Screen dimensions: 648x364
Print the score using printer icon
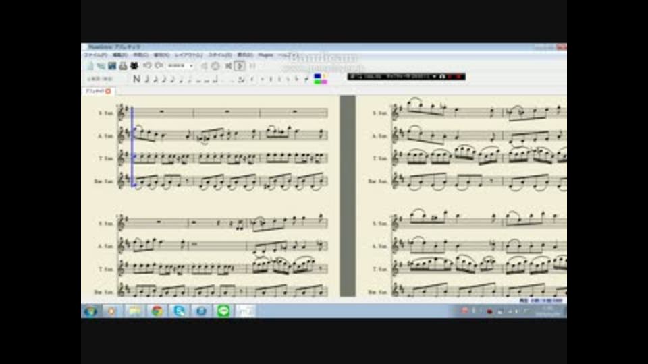(123, 66)
